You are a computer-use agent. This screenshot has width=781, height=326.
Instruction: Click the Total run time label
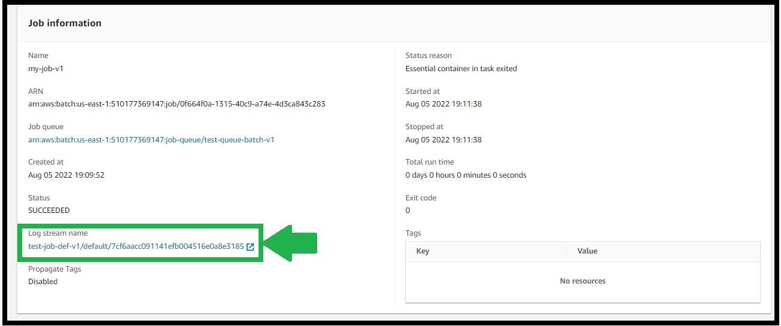click(430, 162)
